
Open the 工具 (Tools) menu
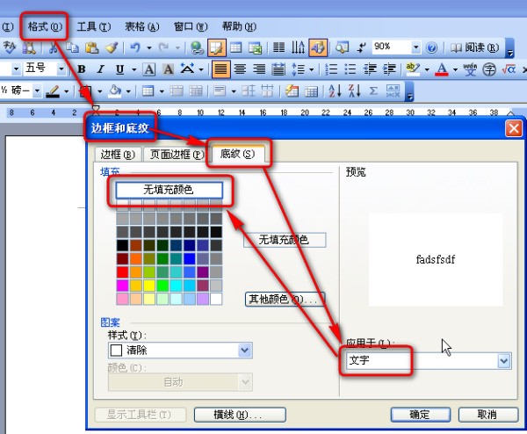pos(94,26)
